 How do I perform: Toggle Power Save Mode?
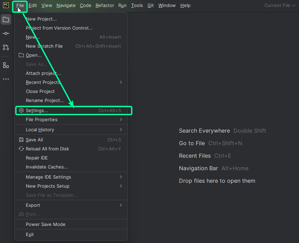pos(71,224)
